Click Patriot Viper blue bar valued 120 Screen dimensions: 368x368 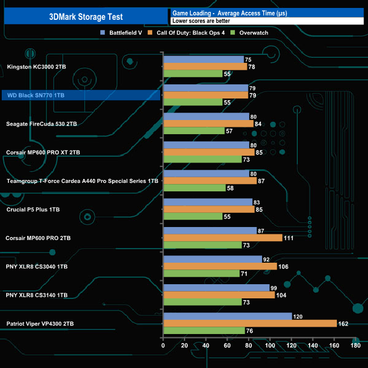[x=228, y=316]
